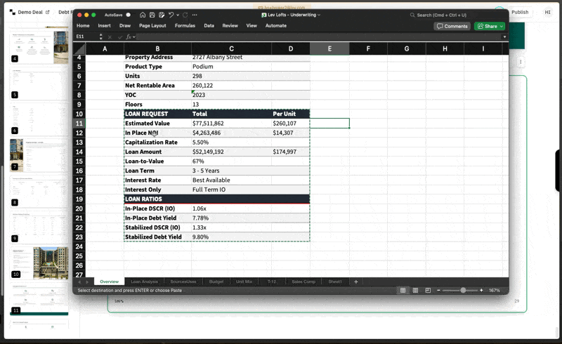Viewport: 562px width, 344px height.
Task: Click the zoom in plus icon
Action: 482,290
